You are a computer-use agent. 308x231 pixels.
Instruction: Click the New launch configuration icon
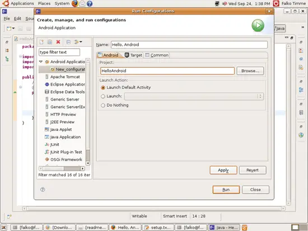[x=41, y=42]
